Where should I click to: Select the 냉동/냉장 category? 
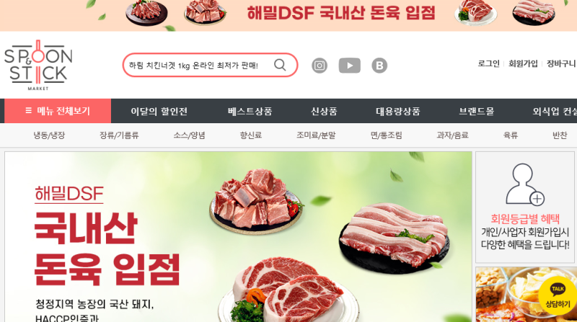pos(49,135)
